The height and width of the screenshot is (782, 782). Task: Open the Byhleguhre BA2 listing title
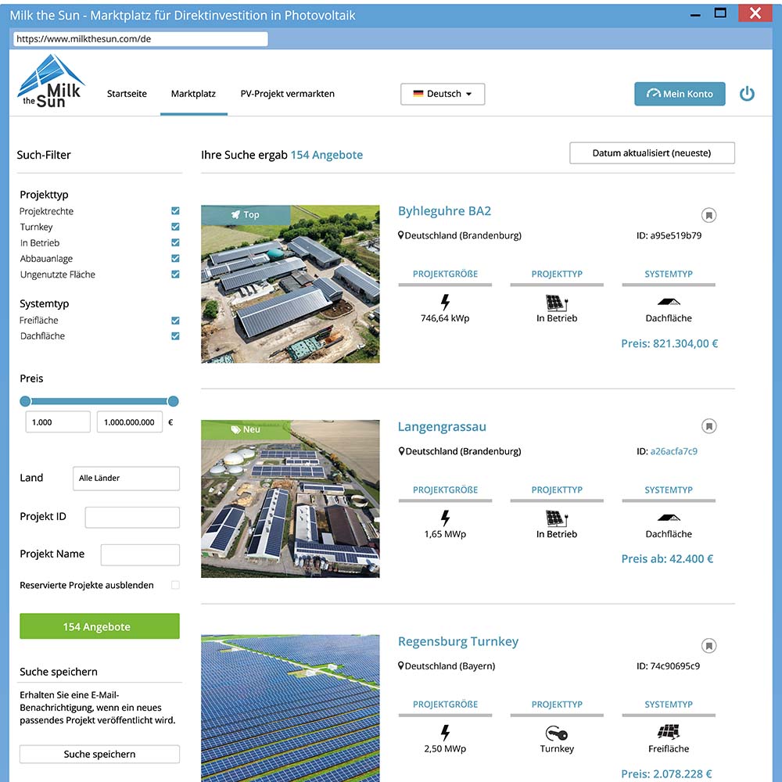coord(444,211)
